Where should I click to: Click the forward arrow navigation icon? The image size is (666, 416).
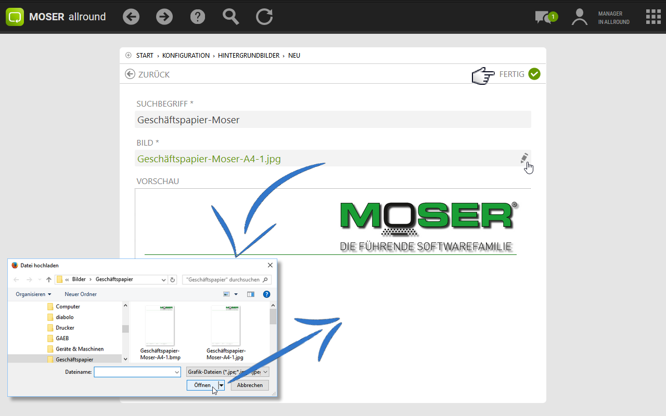tap(164, 17)
